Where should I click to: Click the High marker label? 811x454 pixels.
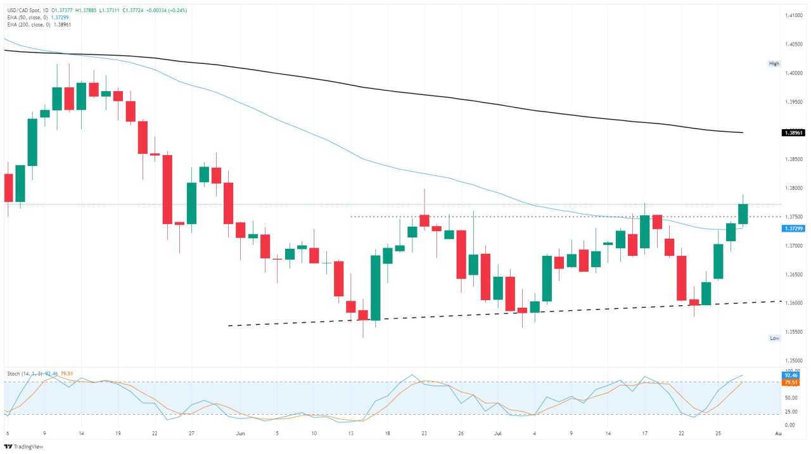click(774, 63)
